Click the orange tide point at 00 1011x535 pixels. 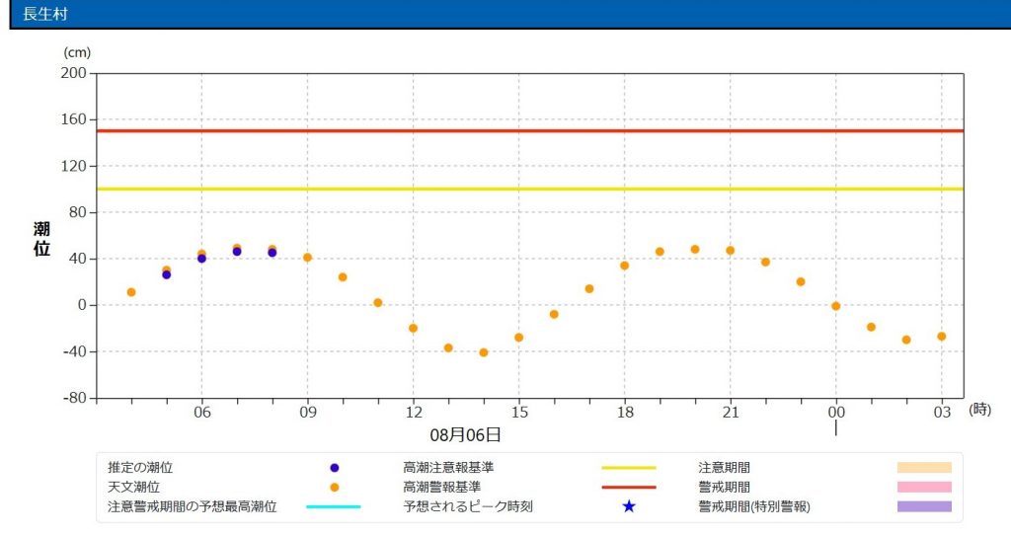pyautogui.click(x=835, y=306)
